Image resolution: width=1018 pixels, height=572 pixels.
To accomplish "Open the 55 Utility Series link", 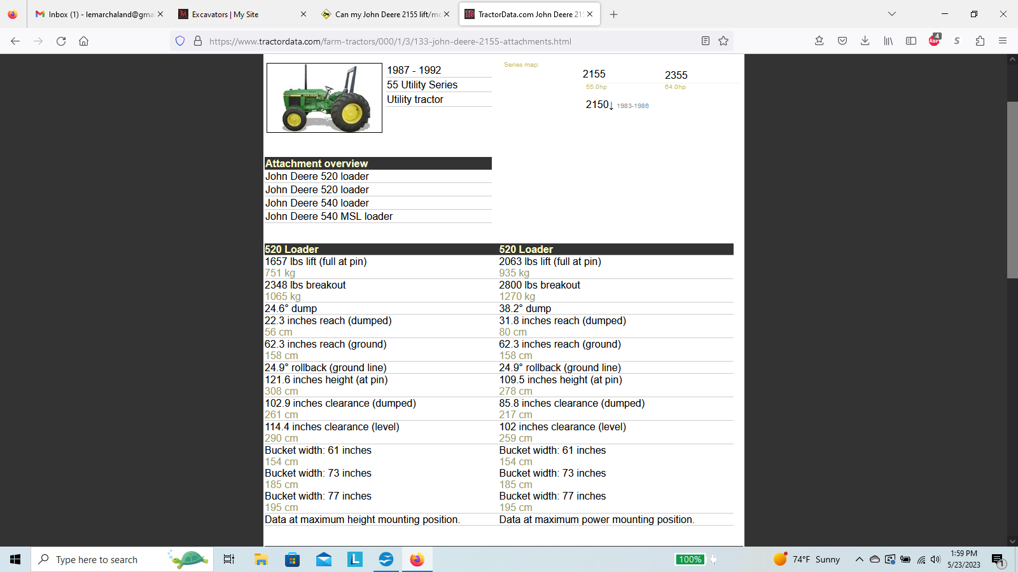I will (x=422, y=85).
